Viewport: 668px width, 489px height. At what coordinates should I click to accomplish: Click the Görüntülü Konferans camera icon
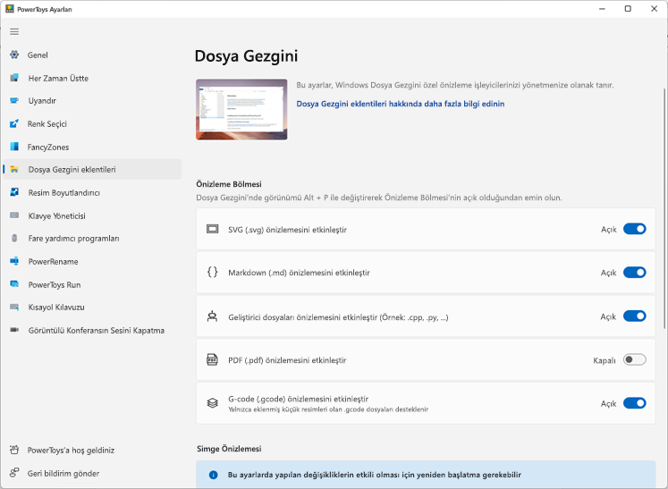point(14,330)
